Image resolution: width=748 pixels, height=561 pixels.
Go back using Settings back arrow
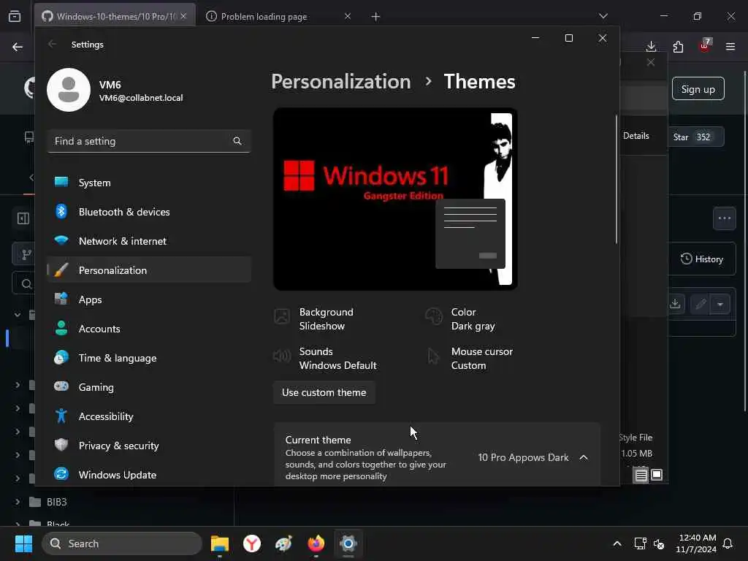click(52, 45)
